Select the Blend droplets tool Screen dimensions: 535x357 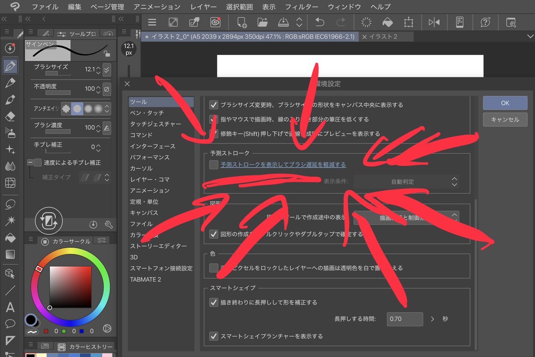(x=10, y=166)
